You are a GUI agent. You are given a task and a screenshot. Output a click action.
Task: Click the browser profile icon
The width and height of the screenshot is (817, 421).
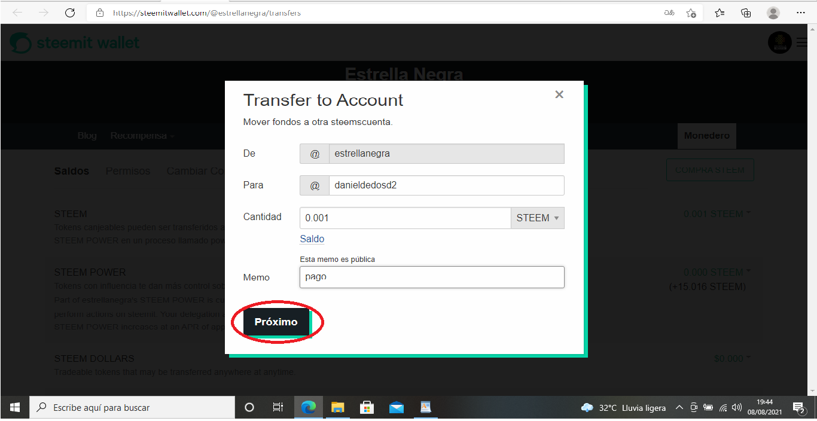[773, 13]
